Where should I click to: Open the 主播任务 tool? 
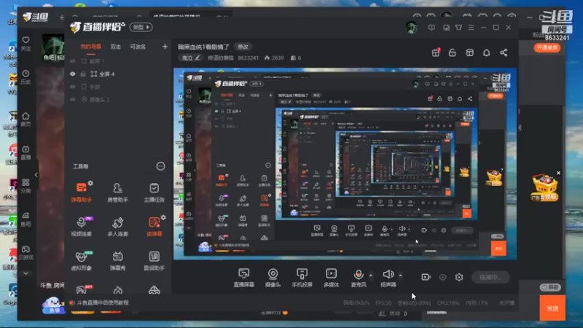(154, 192)
